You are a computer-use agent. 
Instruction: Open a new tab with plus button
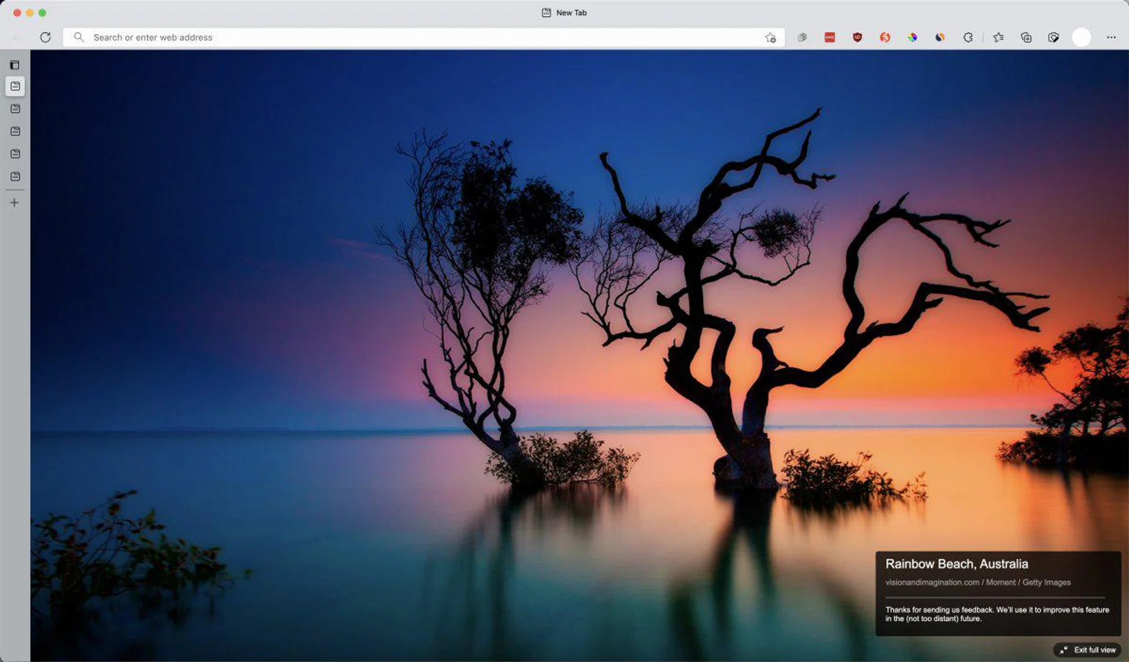coord(15,202)
